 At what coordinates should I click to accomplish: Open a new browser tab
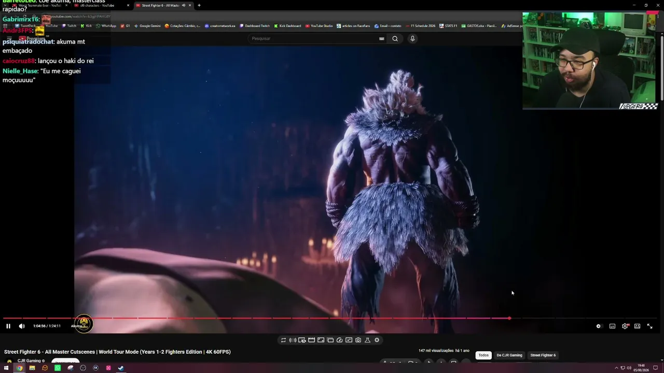pyautogui.click(x=199, y=5)
